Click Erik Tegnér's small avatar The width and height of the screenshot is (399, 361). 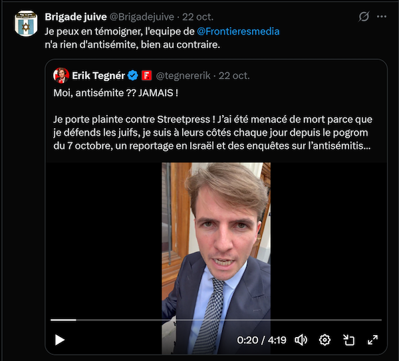click(60, 75)
